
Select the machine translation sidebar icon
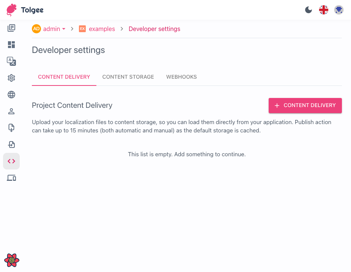point(11,61)
